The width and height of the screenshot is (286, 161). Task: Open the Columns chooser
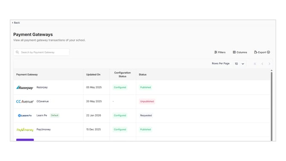[240, 52]
